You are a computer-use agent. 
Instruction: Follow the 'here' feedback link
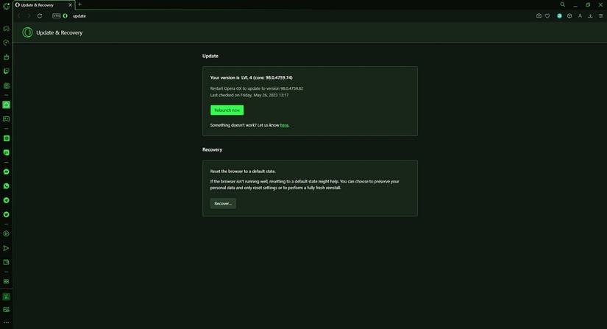[284, 125]
